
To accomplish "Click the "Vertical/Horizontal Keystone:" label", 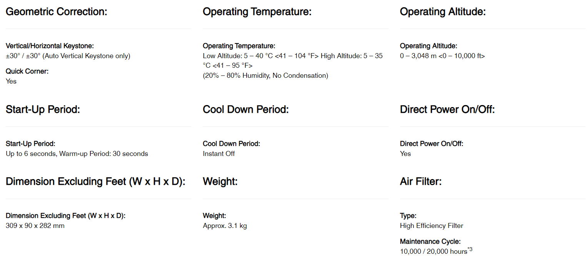I will 50,46.
